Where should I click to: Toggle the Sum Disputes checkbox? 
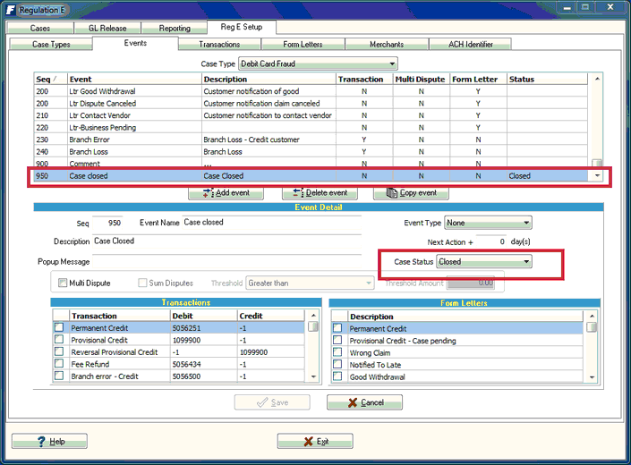142,283
